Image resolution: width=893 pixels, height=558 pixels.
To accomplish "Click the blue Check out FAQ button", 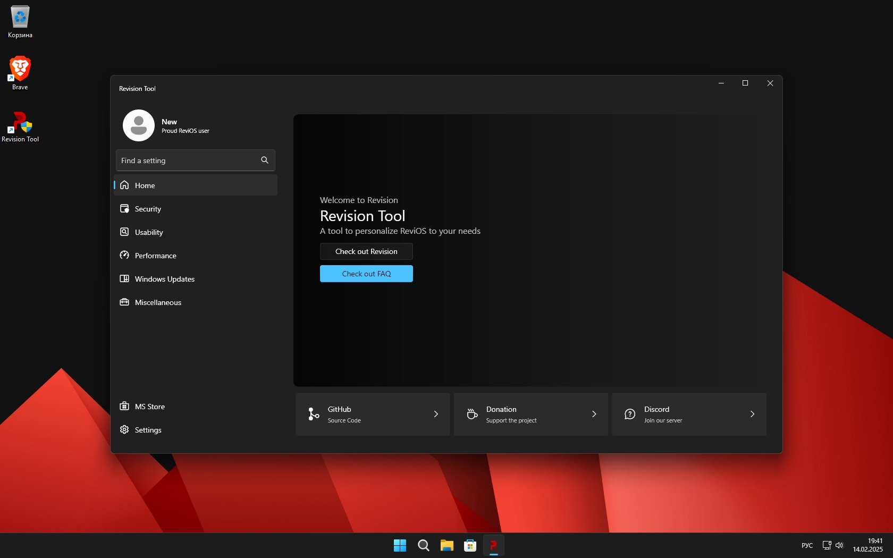I will tap(366, 274).
